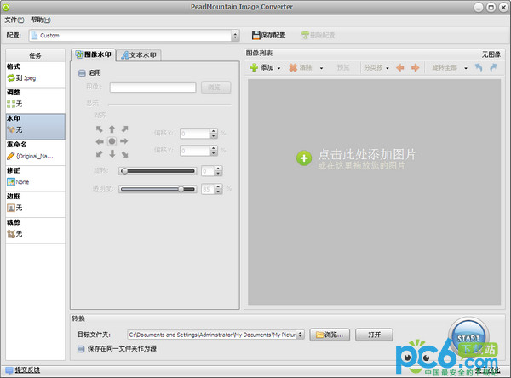This screenshot has width=511, height=378.
Task: Click the 偏移 Y spinner arrows
Action: 214,150
